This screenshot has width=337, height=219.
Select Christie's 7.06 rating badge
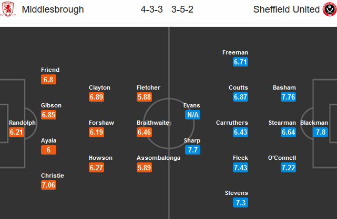tap(48, 185)
